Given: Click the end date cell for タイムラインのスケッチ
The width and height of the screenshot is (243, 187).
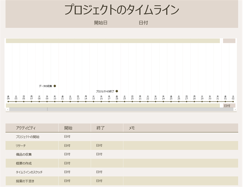Looking at the screenshot, I should click(x=99, y=172).
